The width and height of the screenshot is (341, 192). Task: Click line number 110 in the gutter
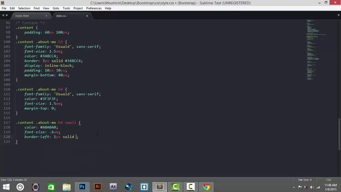pyautogui.click(x=7, y=89)
